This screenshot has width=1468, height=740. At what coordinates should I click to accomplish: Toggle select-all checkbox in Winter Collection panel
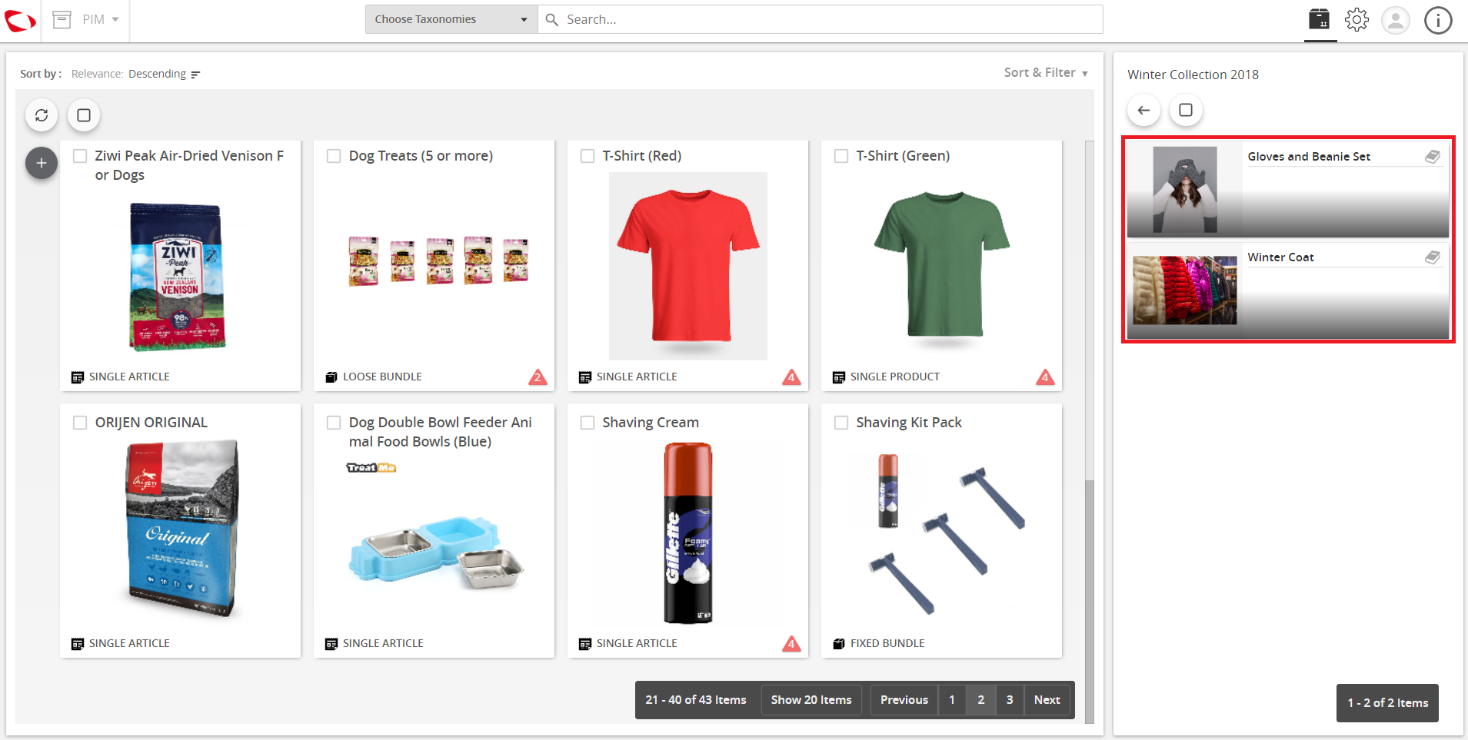[1186, 110]
